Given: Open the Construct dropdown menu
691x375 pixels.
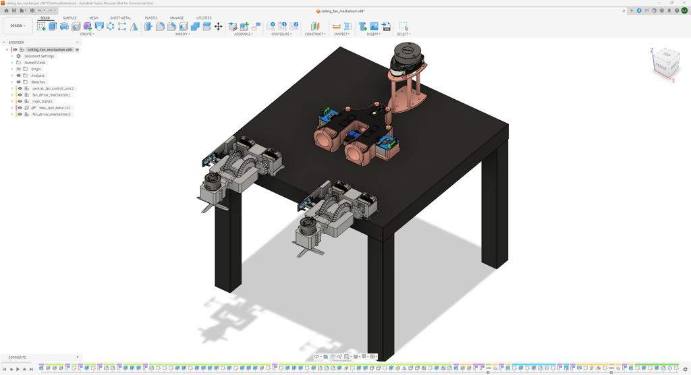Looking at the screenshot, I should point(315,34).
